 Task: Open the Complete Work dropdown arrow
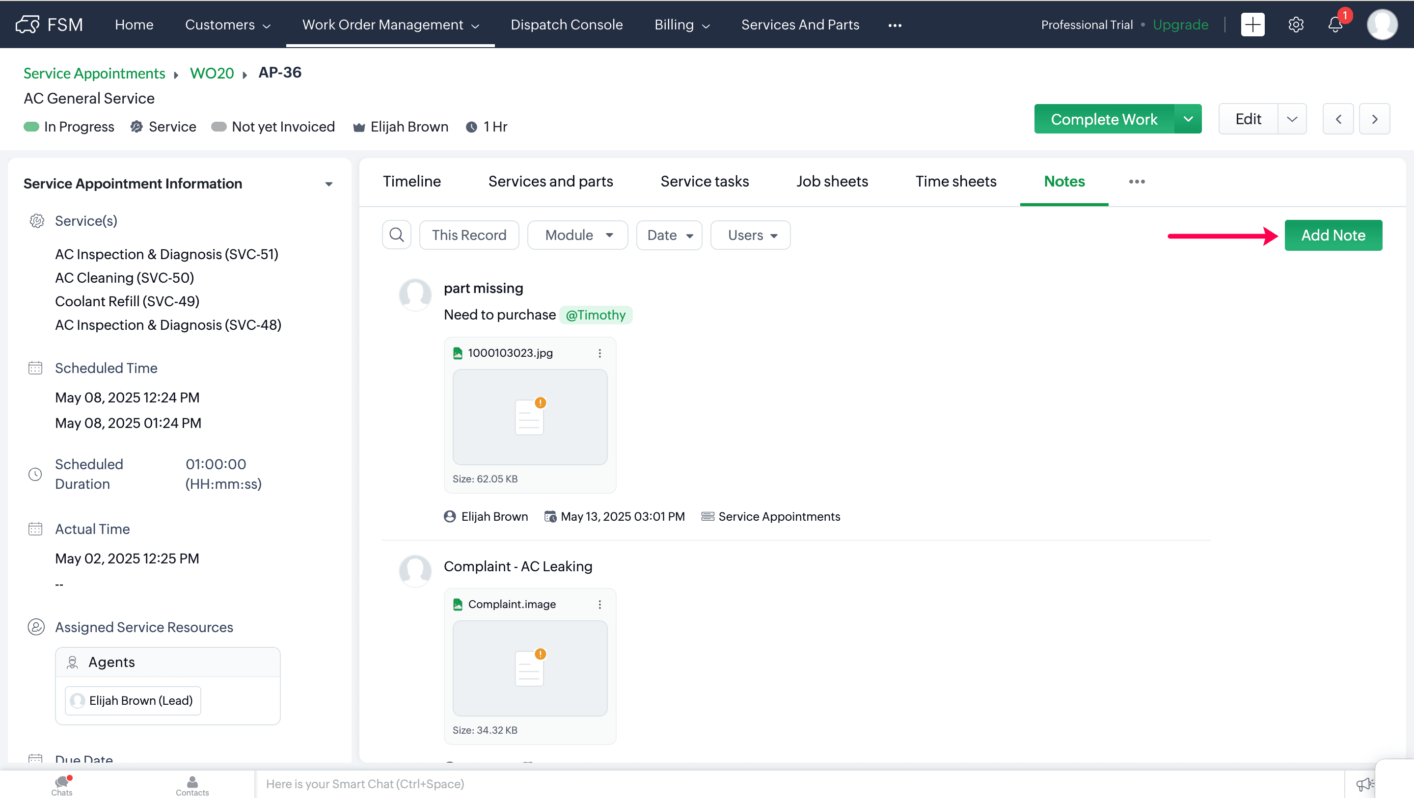click(x=1188, y=119)
